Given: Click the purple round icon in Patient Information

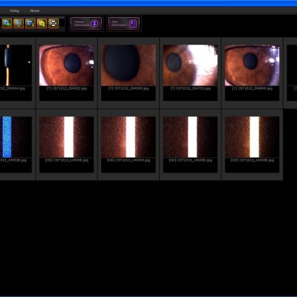Looking at the screenshot, I should click(x=94, y=24).
